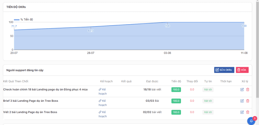
Task: Click the red XÓA button
Action: click(x=242, y=70)
